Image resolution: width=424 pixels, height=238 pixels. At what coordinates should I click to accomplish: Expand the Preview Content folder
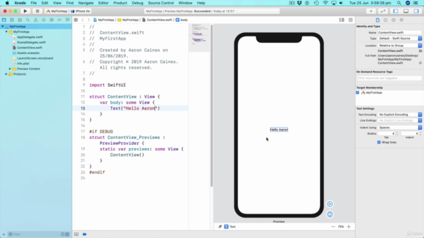click(10, 69)
